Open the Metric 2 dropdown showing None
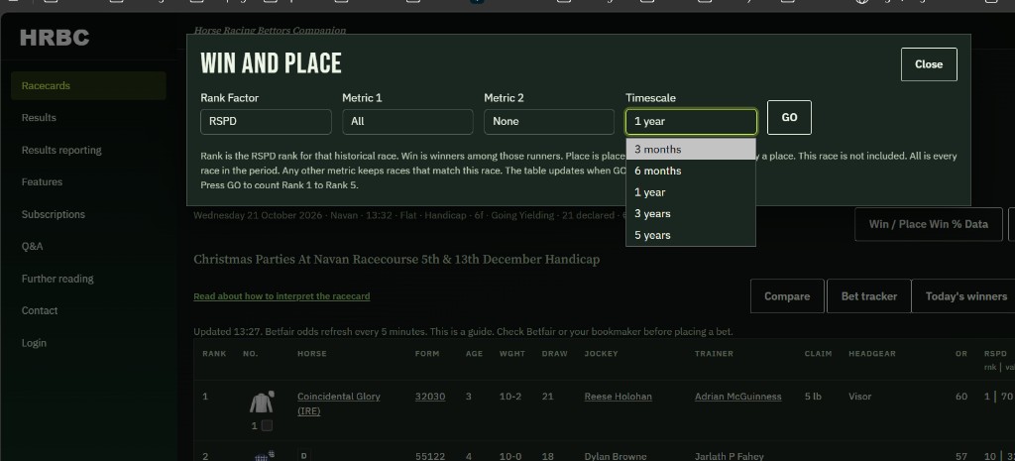 click(x=549, y=122)
